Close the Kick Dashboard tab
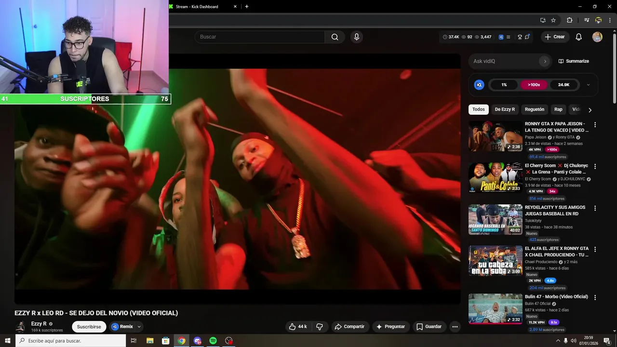This screenshot has width=617, height=347. click(x=235, y=7)
